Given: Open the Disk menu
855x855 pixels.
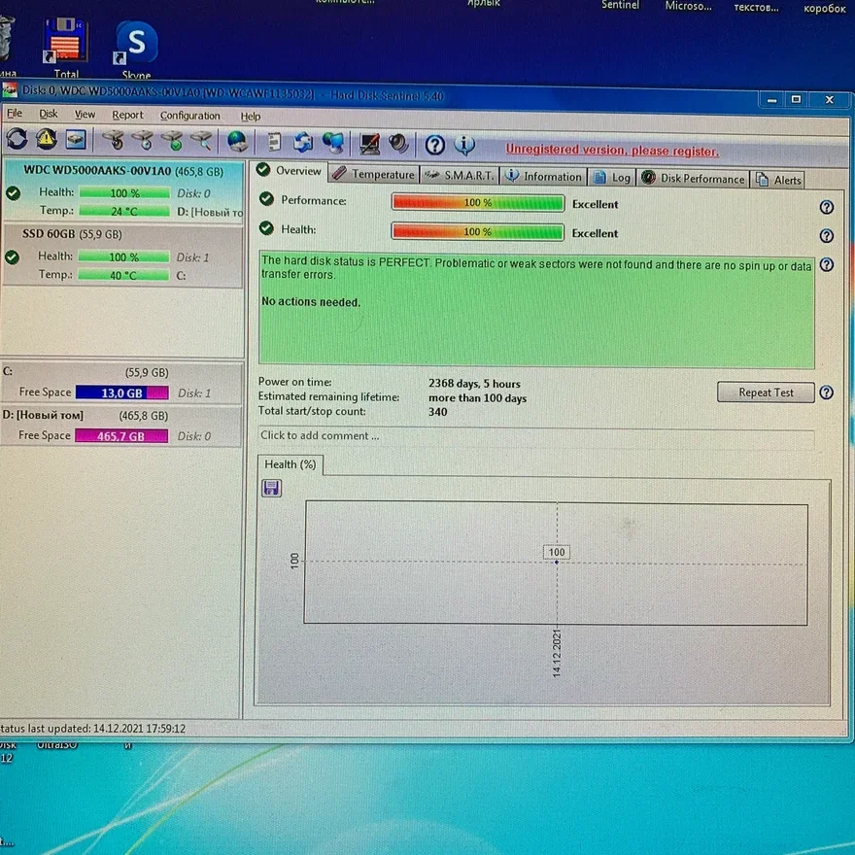Looking at the screenshot, I should click(x=48, y=114).
